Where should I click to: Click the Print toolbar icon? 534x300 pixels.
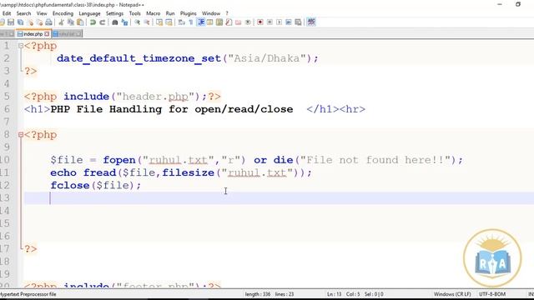click(x=48, y=22)
